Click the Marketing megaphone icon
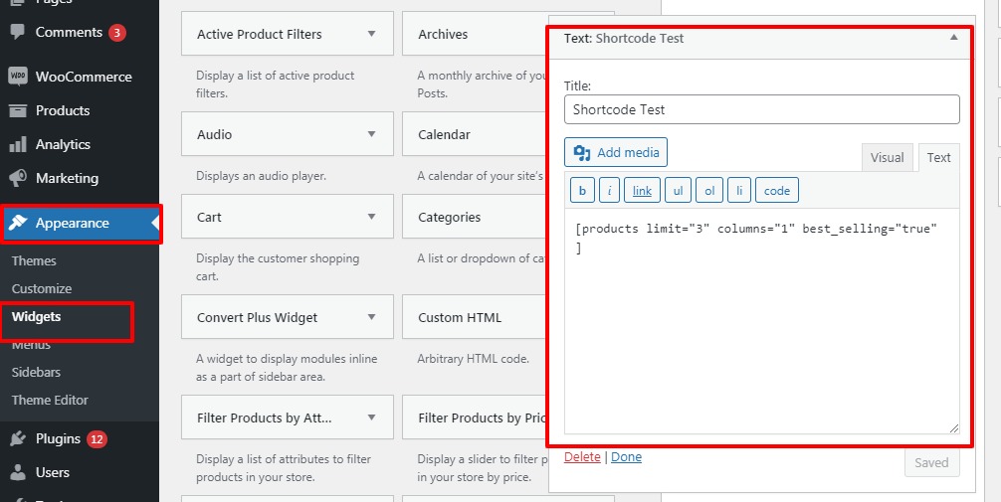1001x502 pixels. point(17,178)
